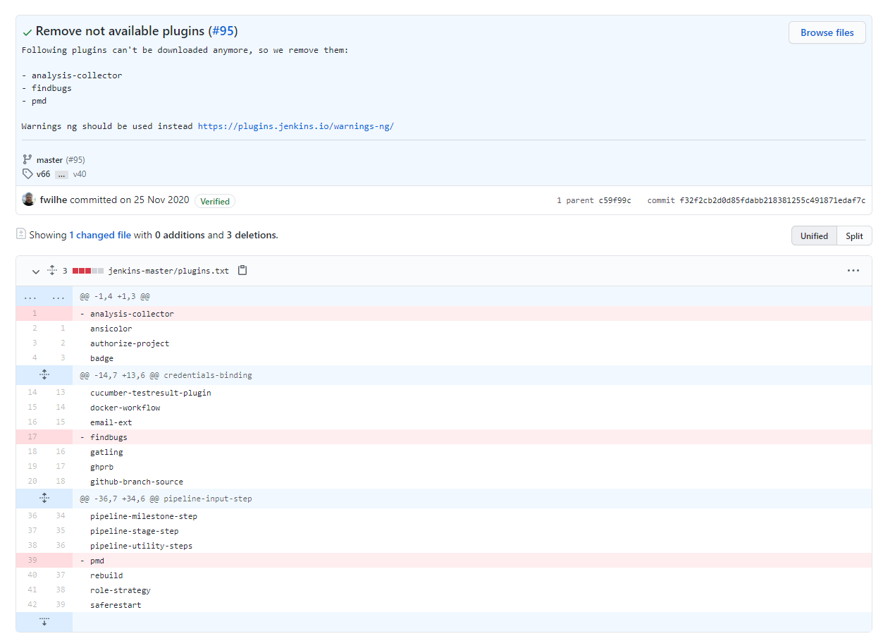Screen dimensions: 883x641
Task: Keep Unified diff view selected
Action: [814, 236]
